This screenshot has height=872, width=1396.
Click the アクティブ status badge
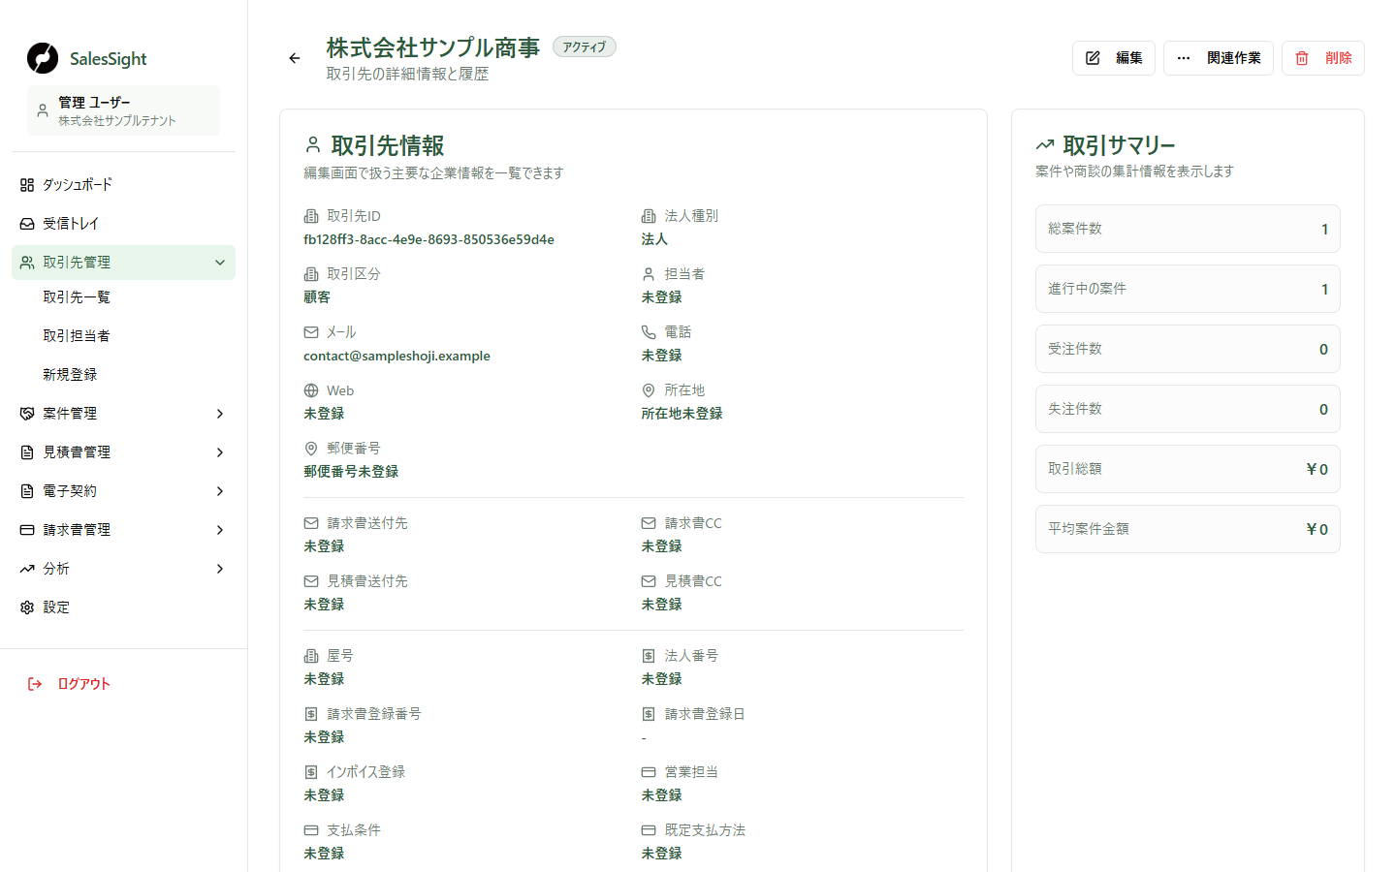click(x=585, y=47)
